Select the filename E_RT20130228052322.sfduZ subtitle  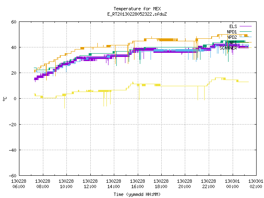[x=137, y=14]
